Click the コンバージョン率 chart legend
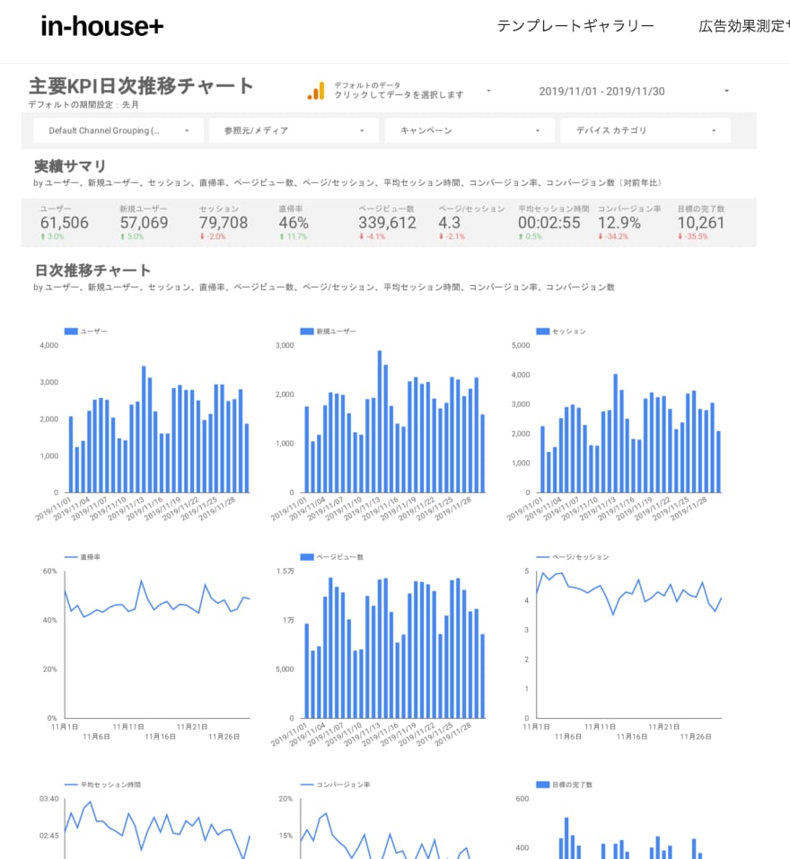This screenshot has height=859, width=790. (336, 784)
